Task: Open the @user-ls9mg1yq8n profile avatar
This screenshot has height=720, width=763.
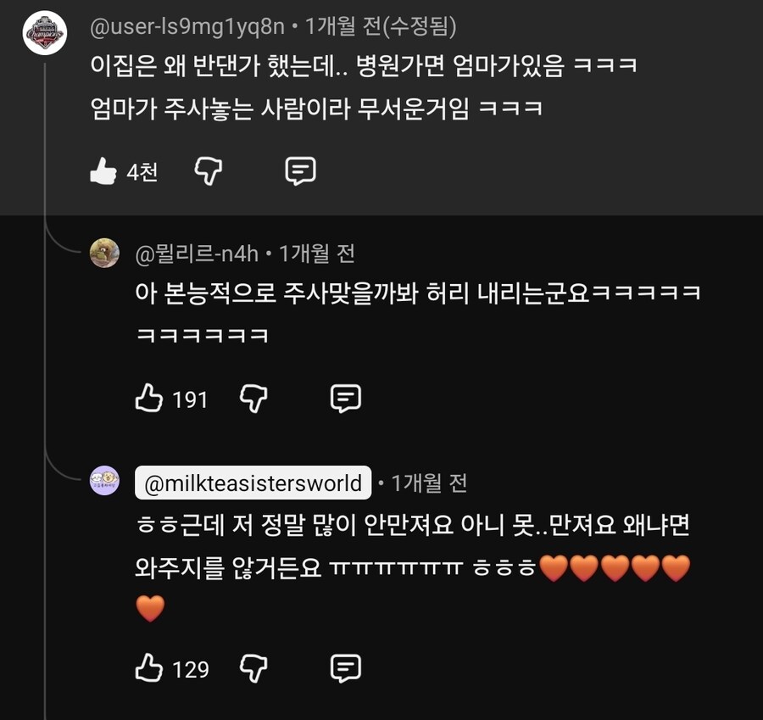Action: coord(45,33)
